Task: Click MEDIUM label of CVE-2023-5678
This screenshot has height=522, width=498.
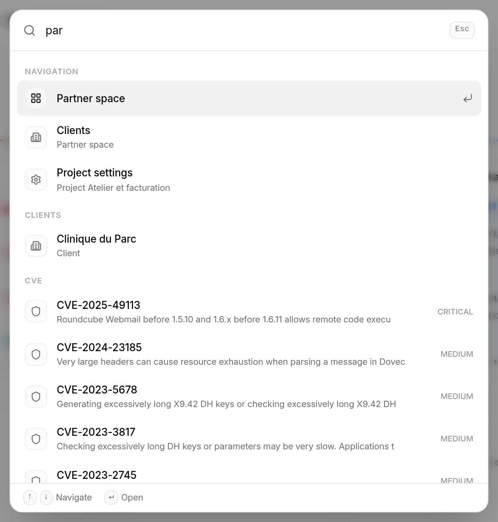Action: 457,396
